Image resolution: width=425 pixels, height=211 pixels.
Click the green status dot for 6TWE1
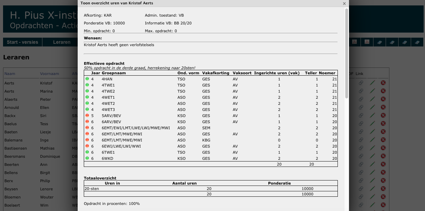click(x=87, y=152)
